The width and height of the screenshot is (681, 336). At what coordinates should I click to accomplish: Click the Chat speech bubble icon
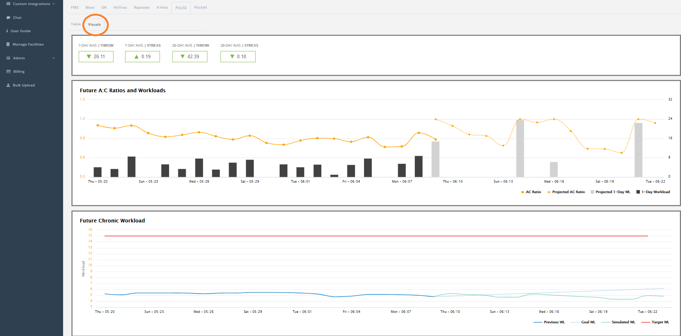[8, 18]
